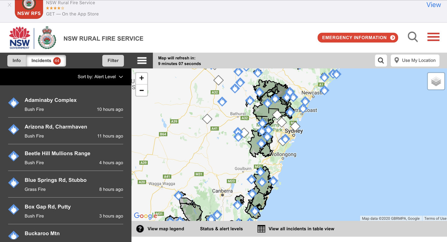
Task: Select Adaminaby Complex incident
Action: coord(66,104)
